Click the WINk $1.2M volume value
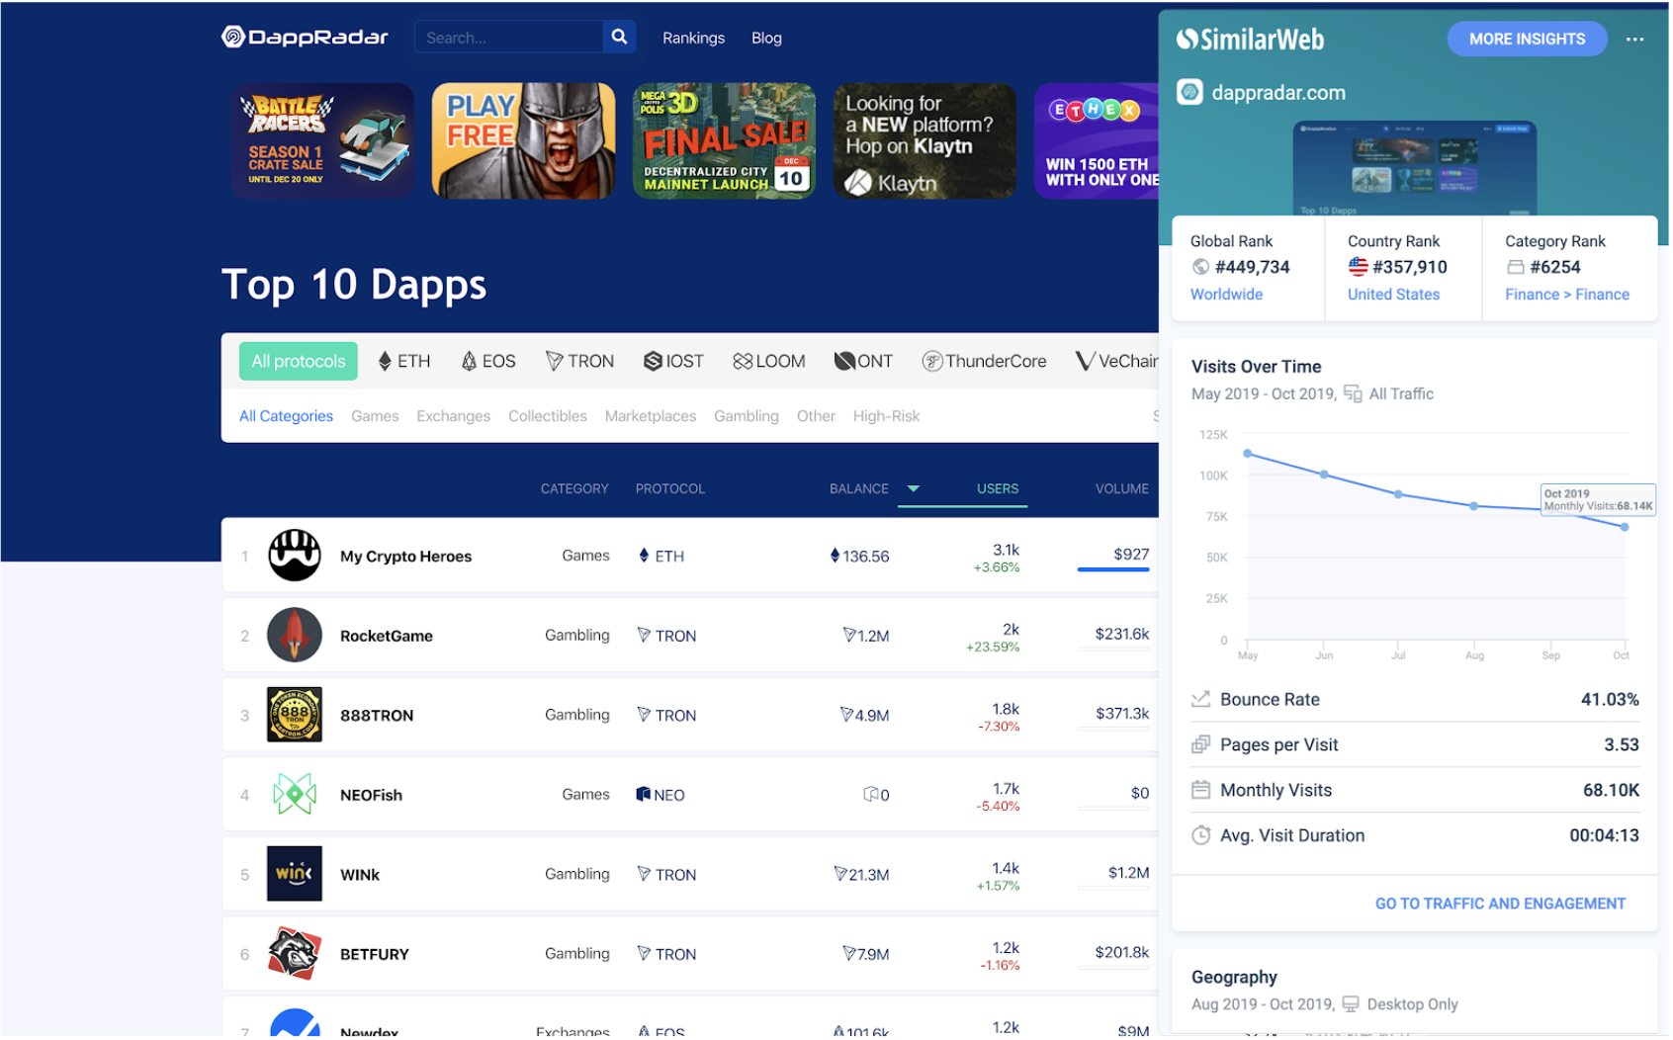Image resolution: width=1673 pixels, height=1040 pixels. [1128, 873]
